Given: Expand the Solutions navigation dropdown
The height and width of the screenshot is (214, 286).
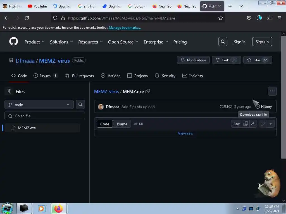Looking at the screenshot, I should pyautogui.click(x=61, y=42).
